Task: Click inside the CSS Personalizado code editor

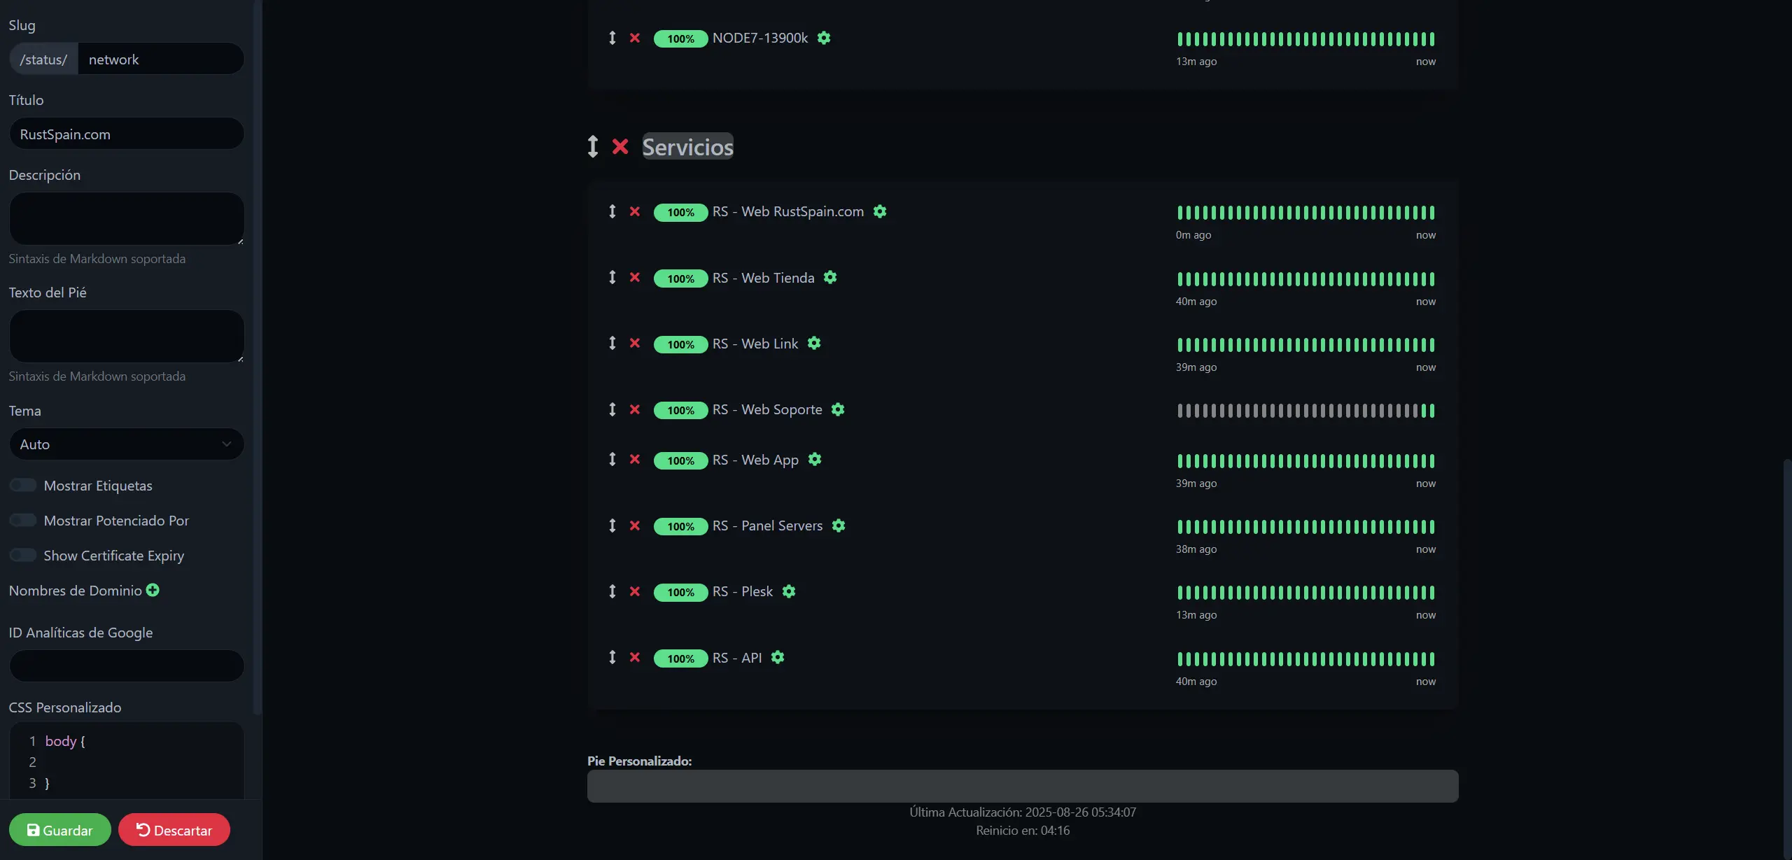Action: [127, 761]
